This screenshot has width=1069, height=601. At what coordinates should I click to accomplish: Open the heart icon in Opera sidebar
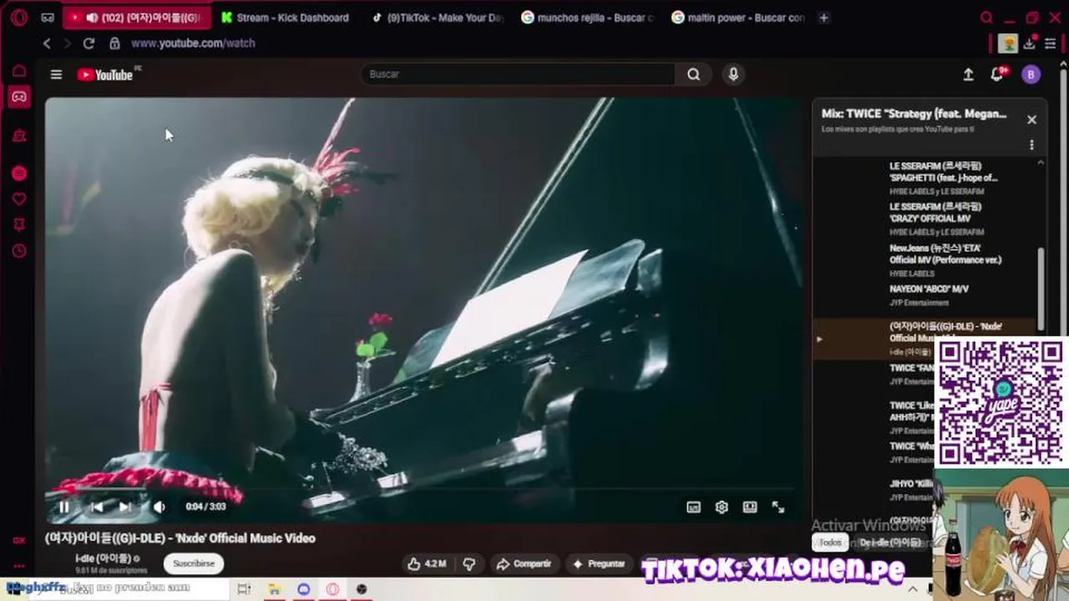18,199
